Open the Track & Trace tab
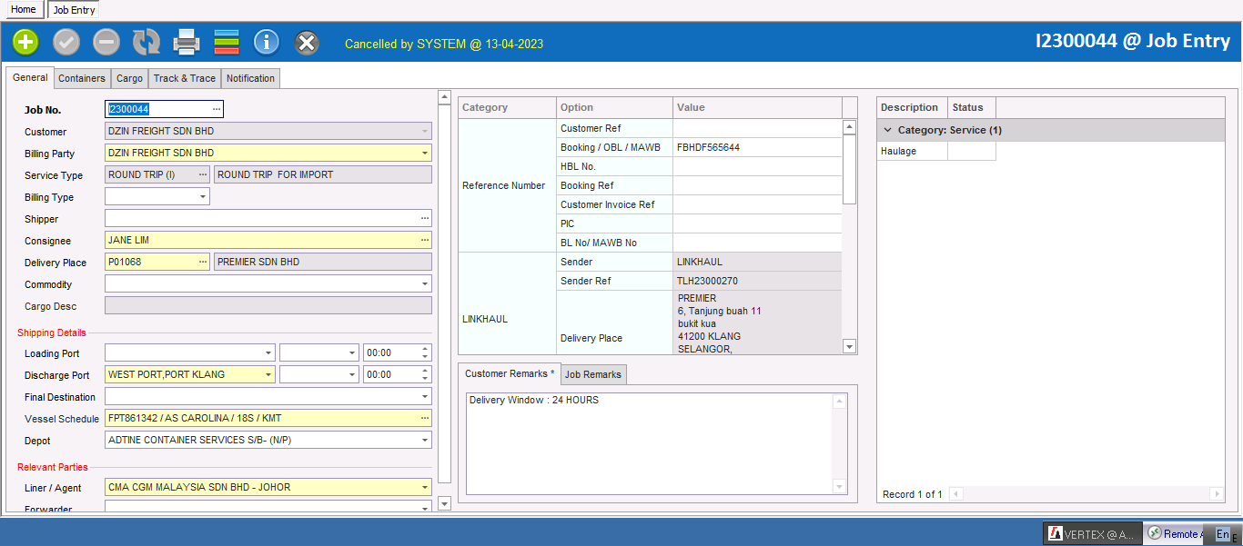 click(x=185, y=79)
